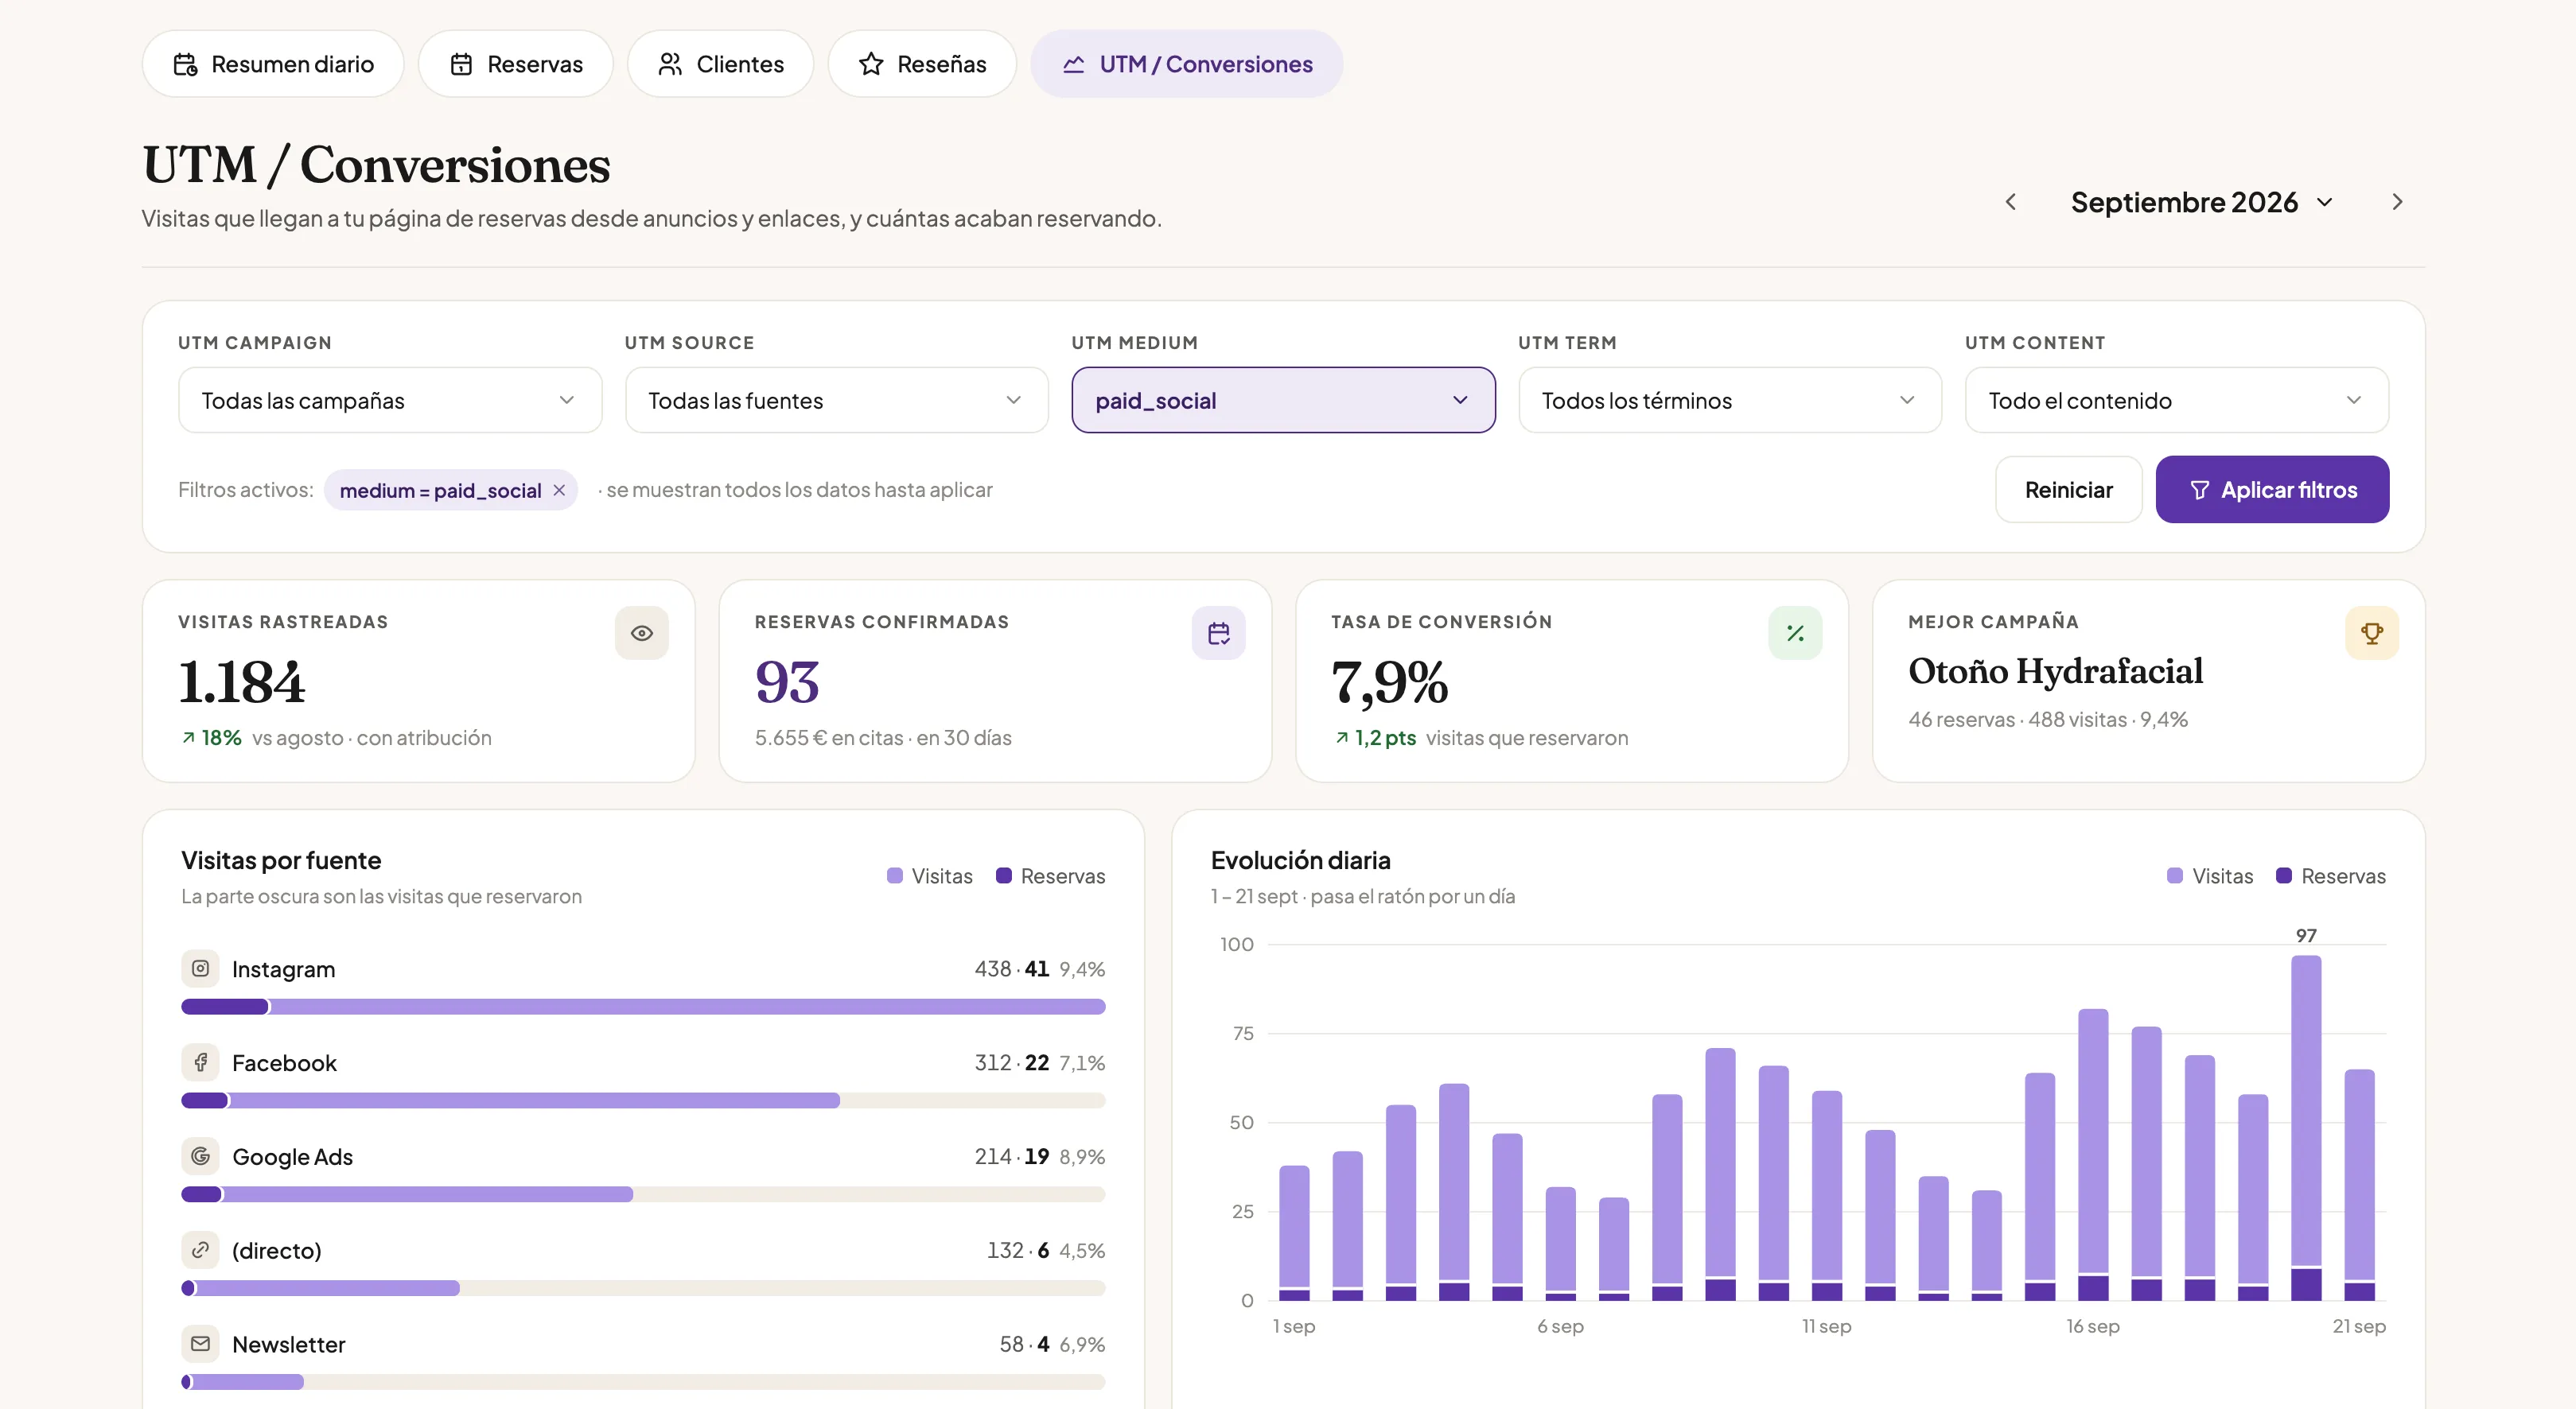This screenshot has height=1409, width=2576.
Task: Open the UTM Source dropdown
Action: click(836, 400)
